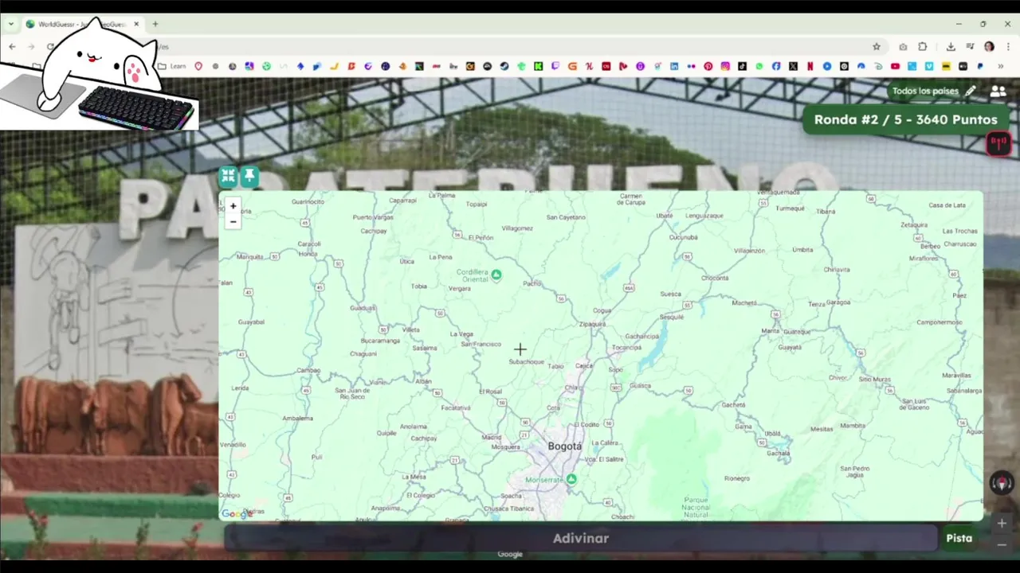The width and height of the screenshot is (1020, 573).
Task: Click the Google logo on the map
Action: [x=237, y=514]
